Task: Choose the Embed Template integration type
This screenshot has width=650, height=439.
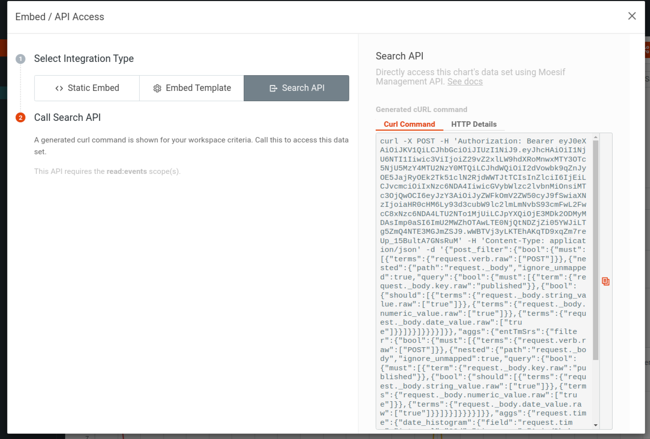Action: point(191,88)
